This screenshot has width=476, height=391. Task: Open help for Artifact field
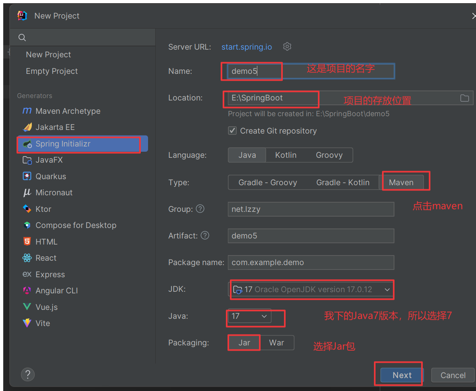(205, 235)
